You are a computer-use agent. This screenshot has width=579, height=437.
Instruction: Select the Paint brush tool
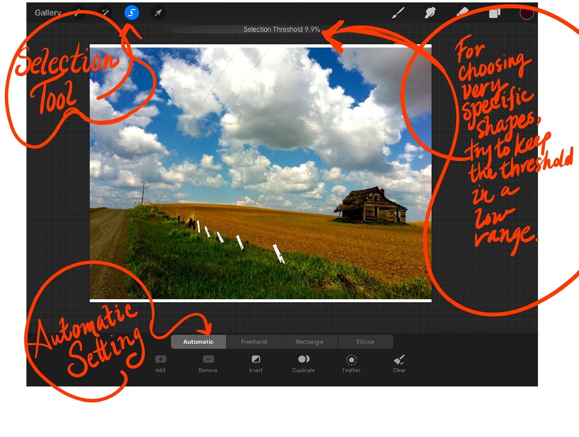[397, 12]
